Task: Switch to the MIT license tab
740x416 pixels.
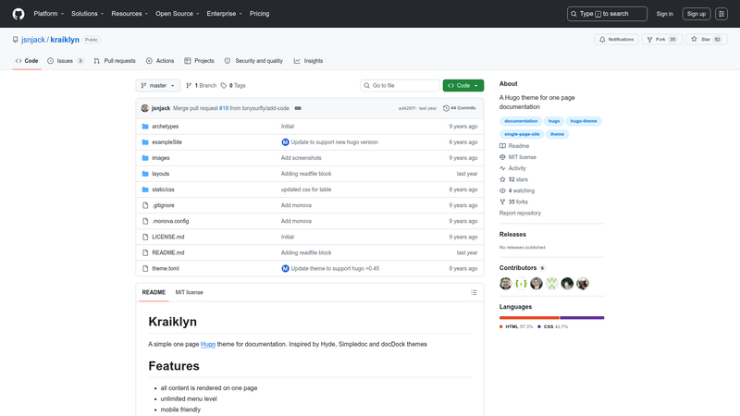Action: point(190,292)
